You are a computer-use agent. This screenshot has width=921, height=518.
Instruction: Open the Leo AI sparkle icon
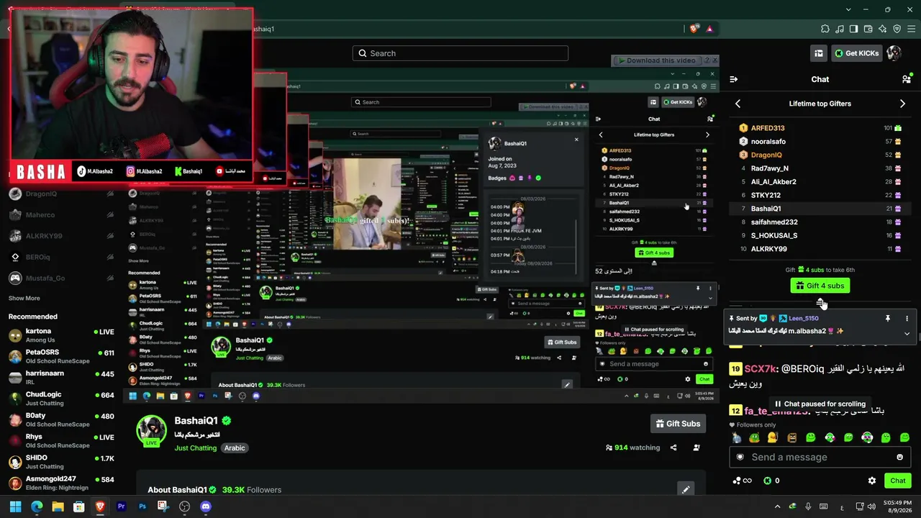[882, 29]
